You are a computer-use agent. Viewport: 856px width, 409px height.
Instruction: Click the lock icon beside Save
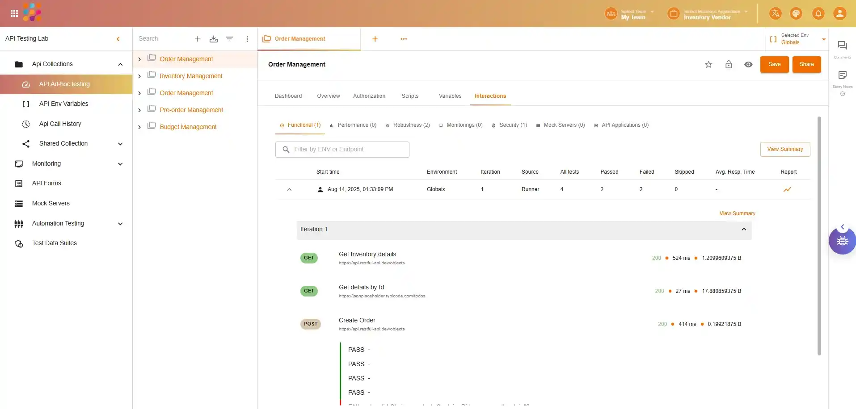pyautogui.click(x=729, y=65)
